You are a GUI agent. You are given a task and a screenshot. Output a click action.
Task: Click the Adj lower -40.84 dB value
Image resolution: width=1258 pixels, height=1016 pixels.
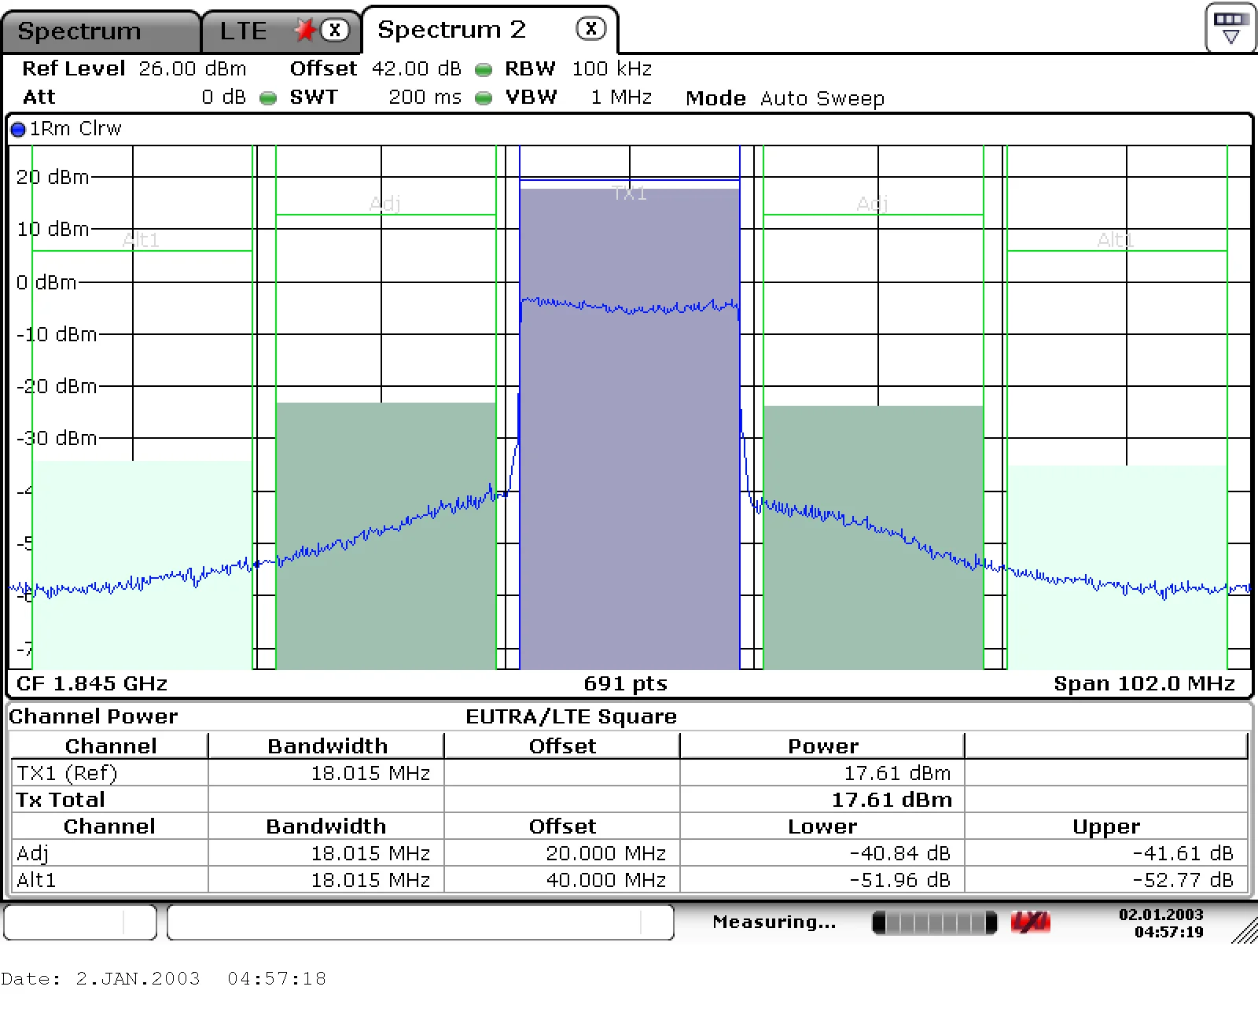(x=899, y=853)
